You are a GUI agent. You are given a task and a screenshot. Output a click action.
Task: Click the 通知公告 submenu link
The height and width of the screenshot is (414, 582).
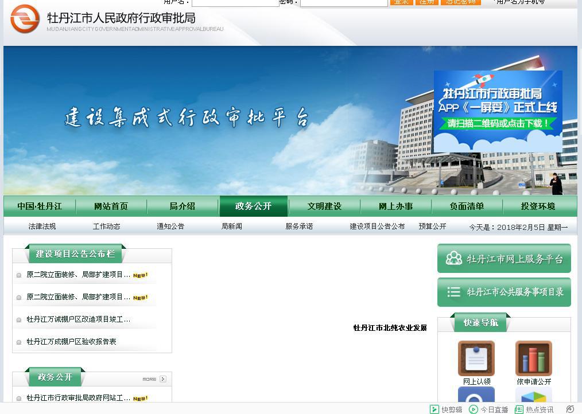tap(170, 226)
